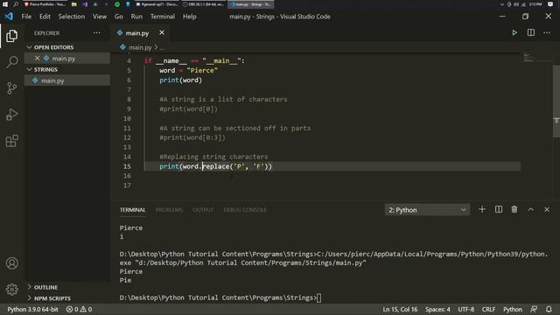Click the errors and warnings status indicator
Image resolution: width=560 pixels, height=315 pixels.
pos(79,309)
